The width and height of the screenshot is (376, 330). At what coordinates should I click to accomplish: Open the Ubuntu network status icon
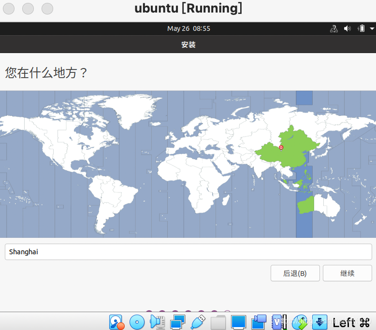(334, 29)
